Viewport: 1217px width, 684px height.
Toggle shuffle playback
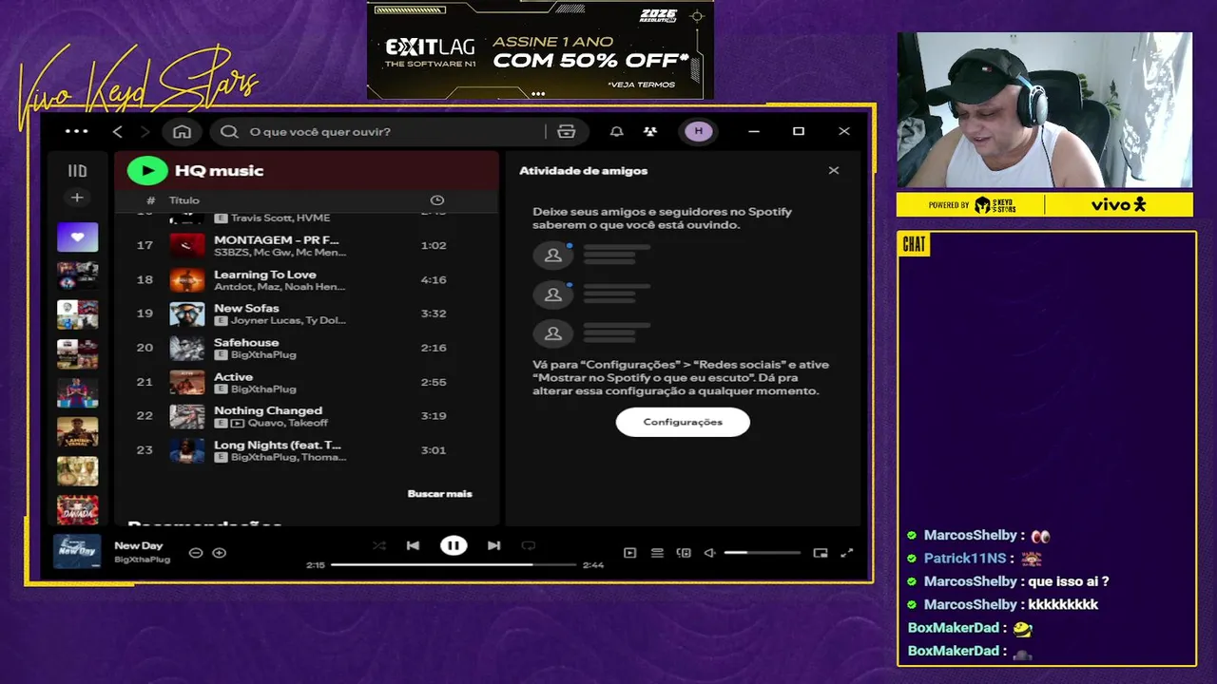(x=378, y=545)
